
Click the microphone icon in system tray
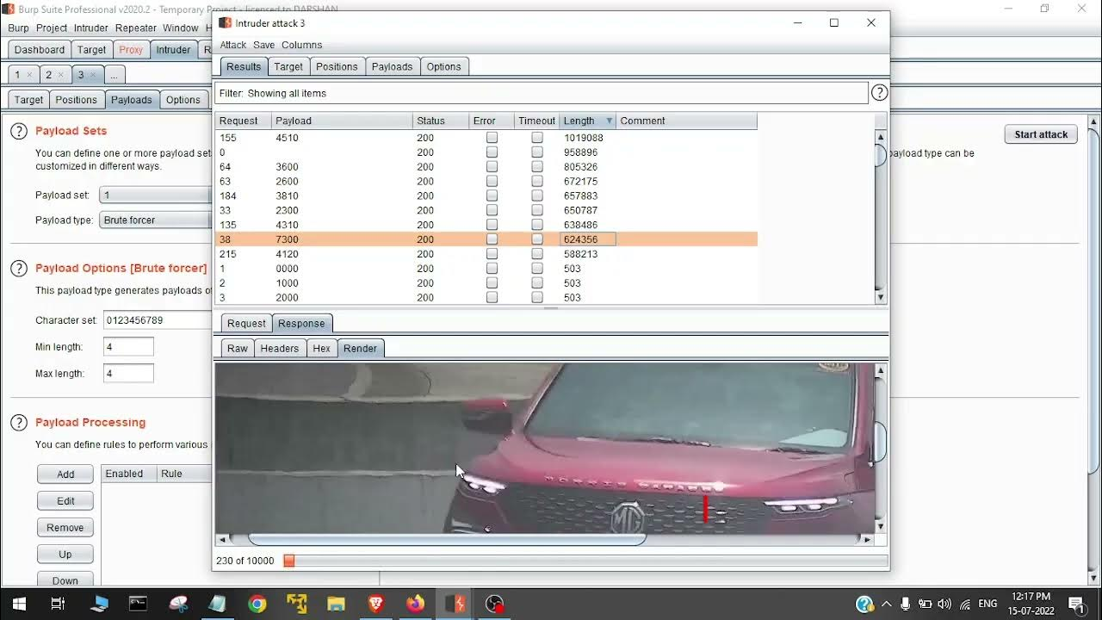pyautogui.click(x=906, y=604)
